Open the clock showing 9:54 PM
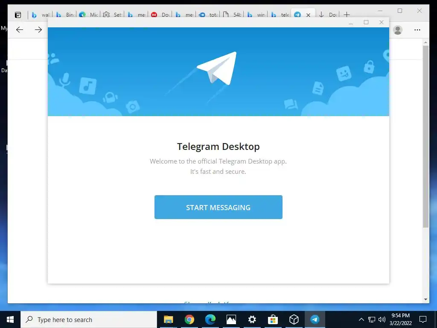 point(400,319)
